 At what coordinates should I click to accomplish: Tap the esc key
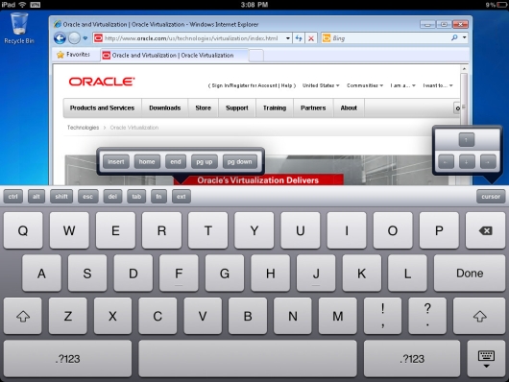87,197
